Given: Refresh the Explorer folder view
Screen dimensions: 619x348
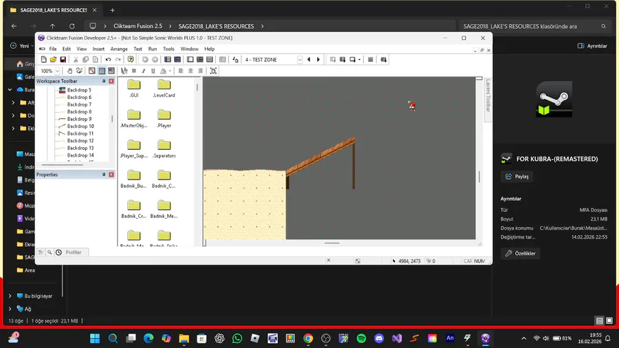Looking at the screenshot, I should (x=72, y=26).
